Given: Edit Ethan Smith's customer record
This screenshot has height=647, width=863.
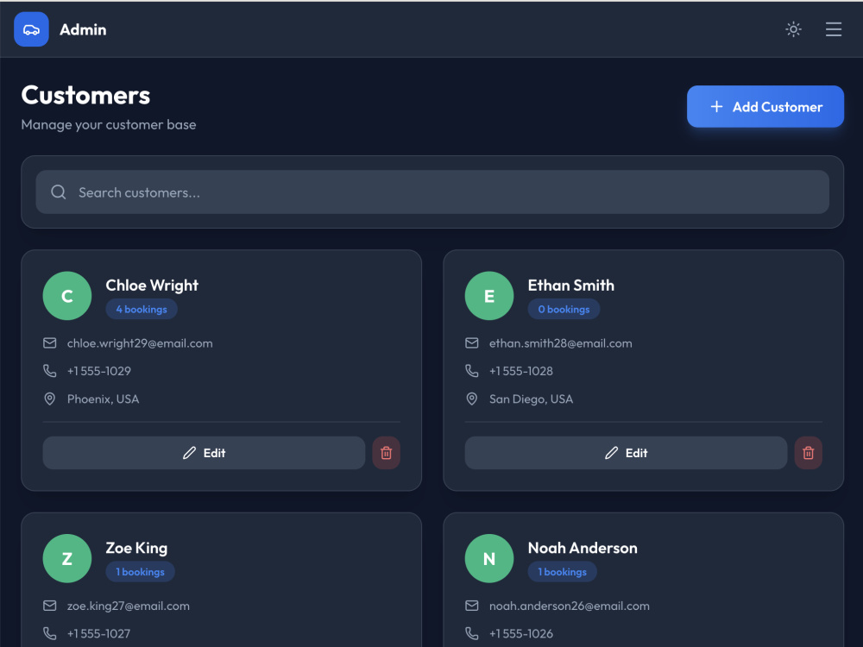Looking at the screenshot, I should tap(626, 453).
